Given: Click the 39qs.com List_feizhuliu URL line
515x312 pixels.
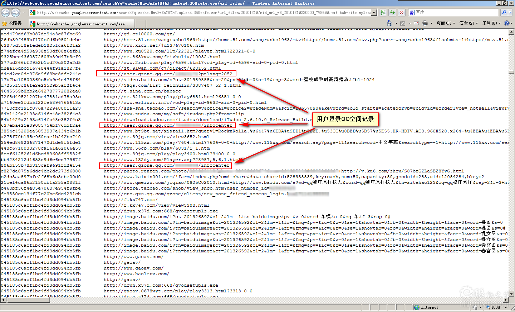Looking at the screenshot, I should pyautogui.click(x=172, y=85).
